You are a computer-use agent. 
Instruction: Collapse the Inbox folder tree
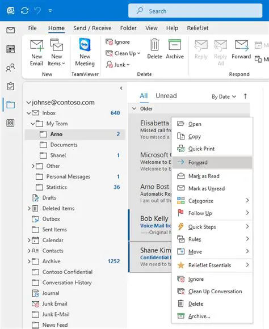tap(29, 113)
